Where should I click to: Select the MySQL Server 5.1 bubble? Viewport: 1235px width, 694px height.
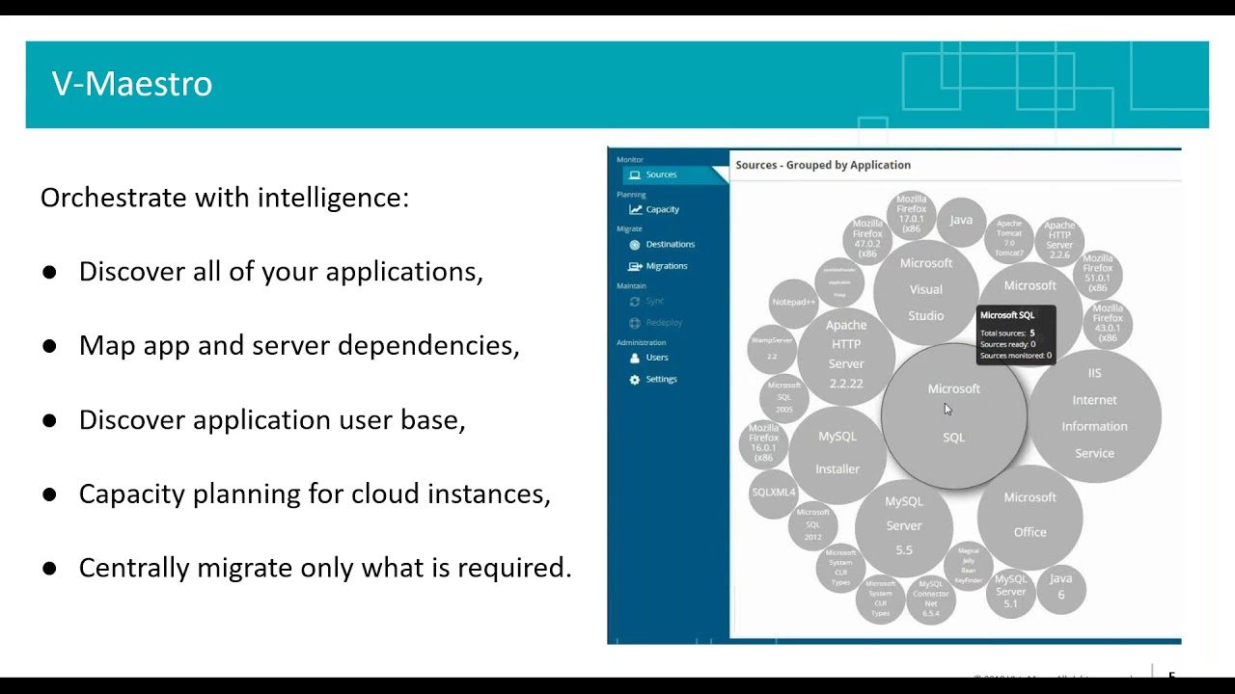tap(1010, 592)
